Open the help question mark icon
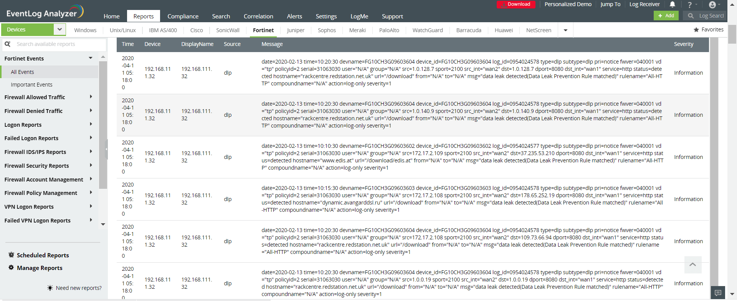This screenshot has height=301, width=737. (689, 5)
